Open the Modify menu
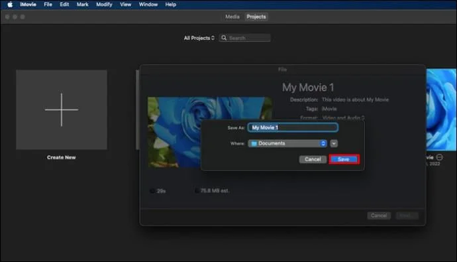Image resolution: width=457 pixels, height=262 pixels. point(104,5)
